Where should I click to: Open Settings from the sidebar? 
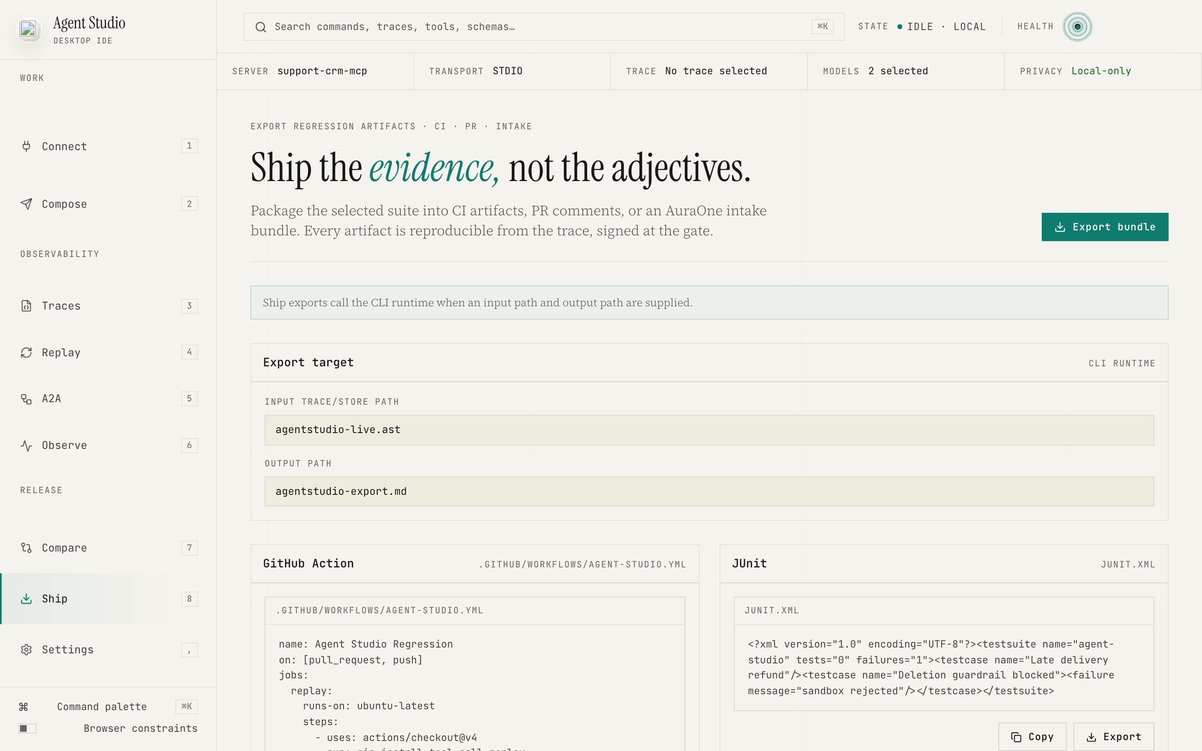108,649
